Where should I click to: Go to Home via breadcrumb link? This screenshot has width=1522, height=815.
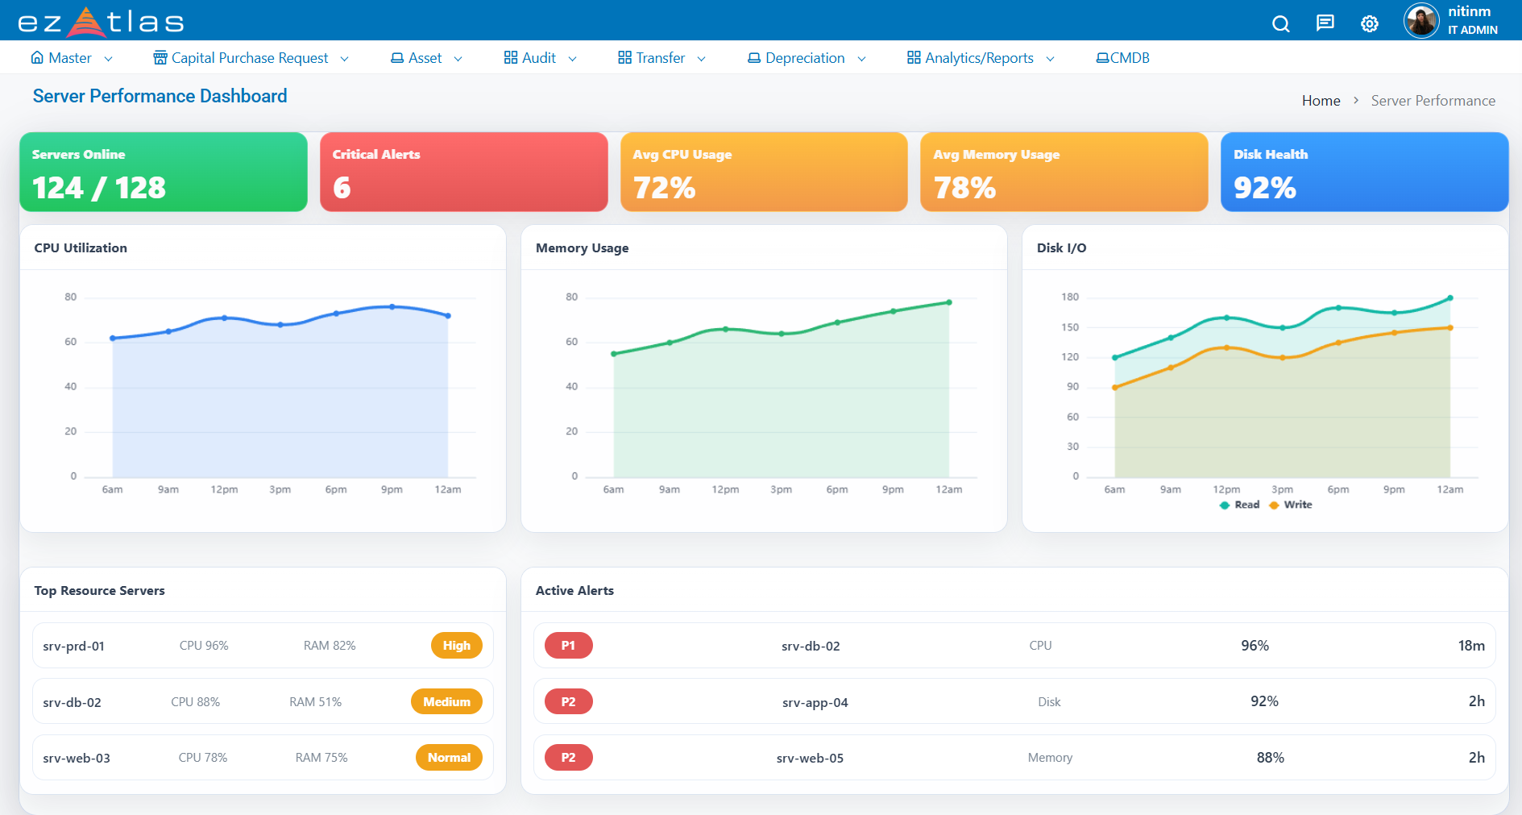pyautogui.click(x=1321, y=101)
